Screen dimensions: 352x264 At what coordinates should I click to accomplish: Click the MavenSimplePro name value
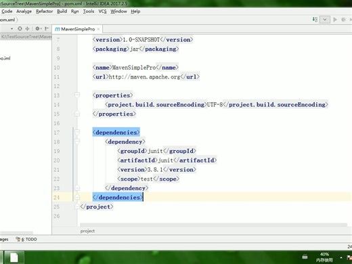134,68
